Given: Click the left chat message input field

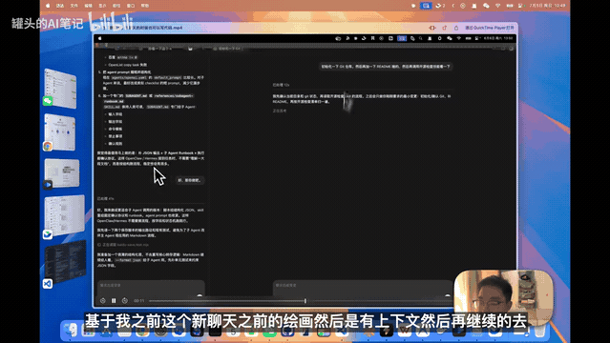Looking at the screenshot, I should (x=151, y=288).
